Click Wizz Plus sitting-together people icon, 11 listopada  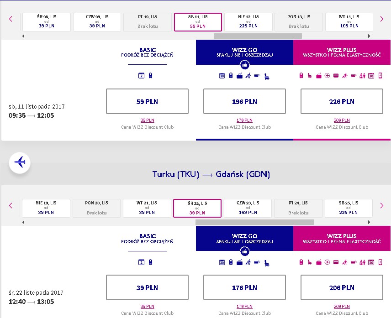pyautogui.click(x=362, y=76)
